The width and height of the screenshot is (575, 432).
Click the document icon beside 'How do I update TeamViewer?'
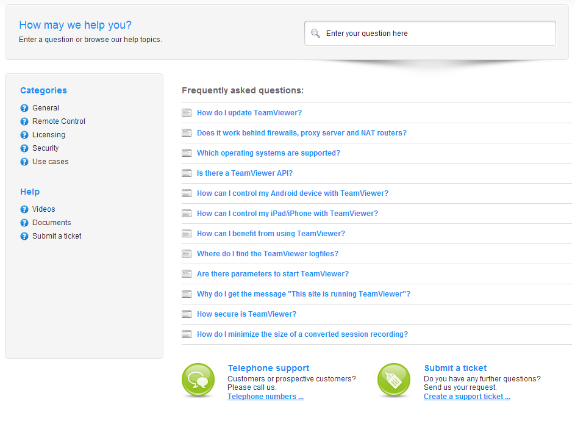coord(187,113)
